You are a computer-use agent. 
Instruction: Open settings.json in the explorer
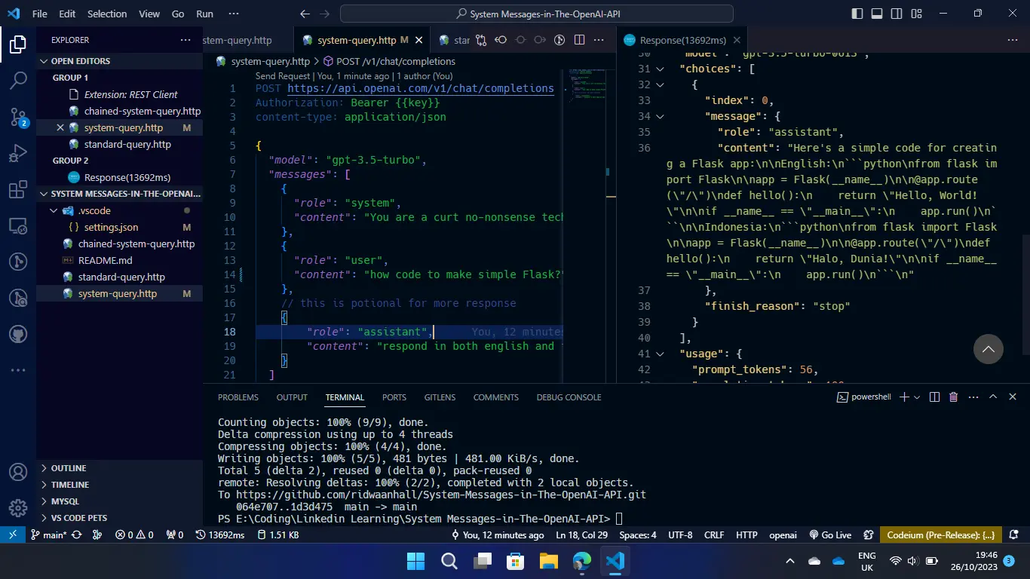tap(111, 227)
